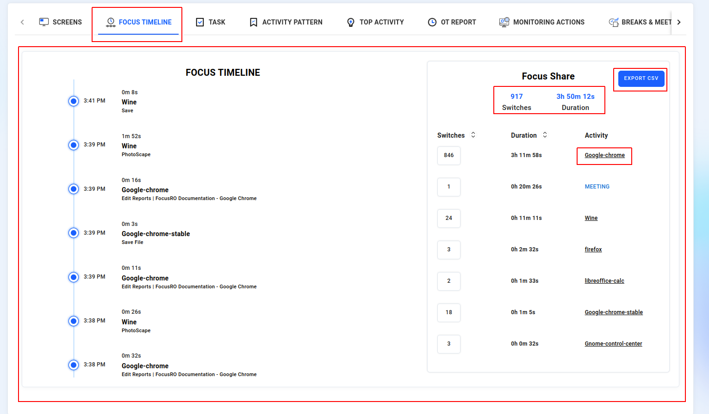709x414 pixels.
Task: Click the Screens monitor icon
Action: 44,22
